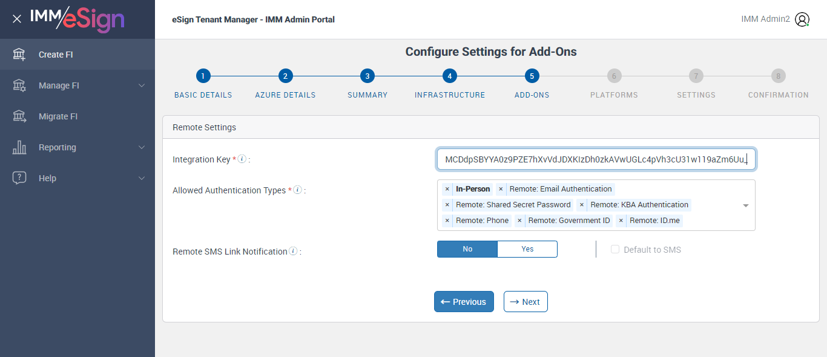Expand the Manage FI submenu chevron
This screenshot has width=827, height=357.
142,85
